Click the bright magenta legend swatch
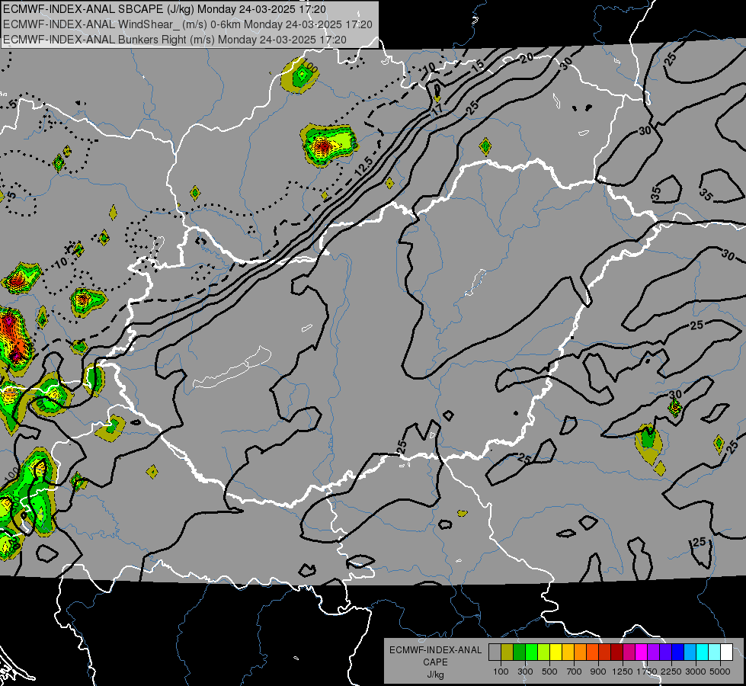746x686 pixels. pos(642,652)
